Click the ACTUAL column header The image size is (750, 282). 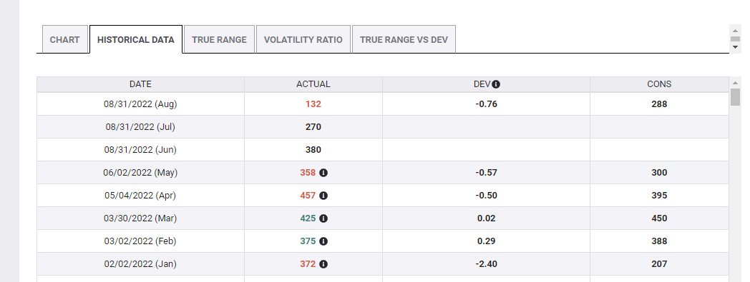point(313,84)
